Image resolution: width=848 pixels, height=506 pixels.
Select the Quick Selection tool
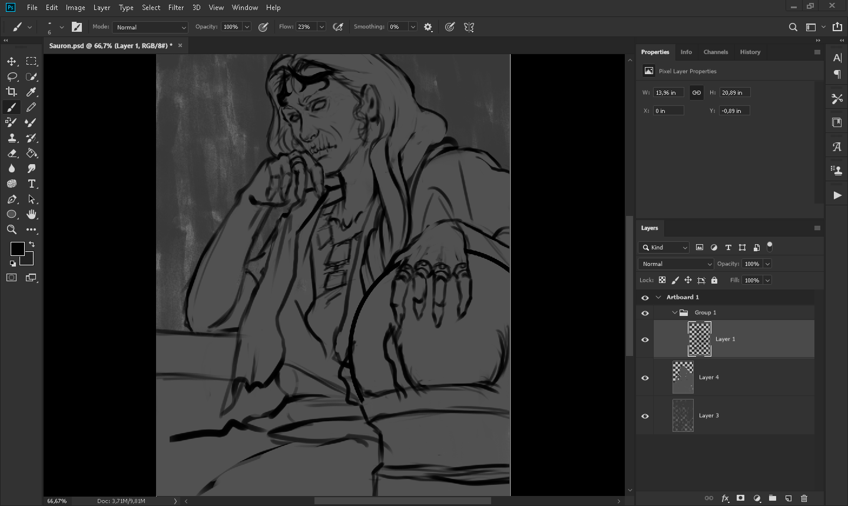pyautogui.click(x=31, y=76)
